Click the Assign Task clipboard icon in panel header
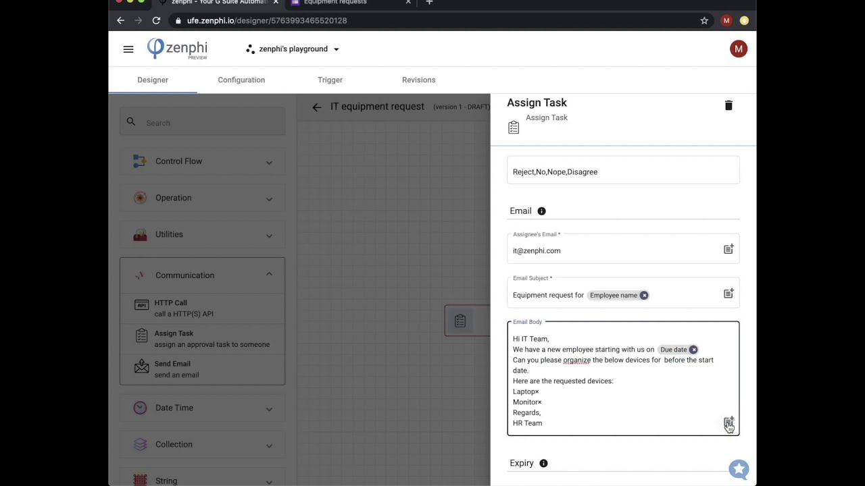The height and width of the screenshot is (486, 865). pyautogui.click(x=514, y=128)
